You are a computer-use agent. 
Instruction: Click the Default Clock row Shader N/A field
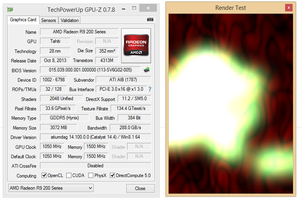pyautogui.click(x=139, y=156)
